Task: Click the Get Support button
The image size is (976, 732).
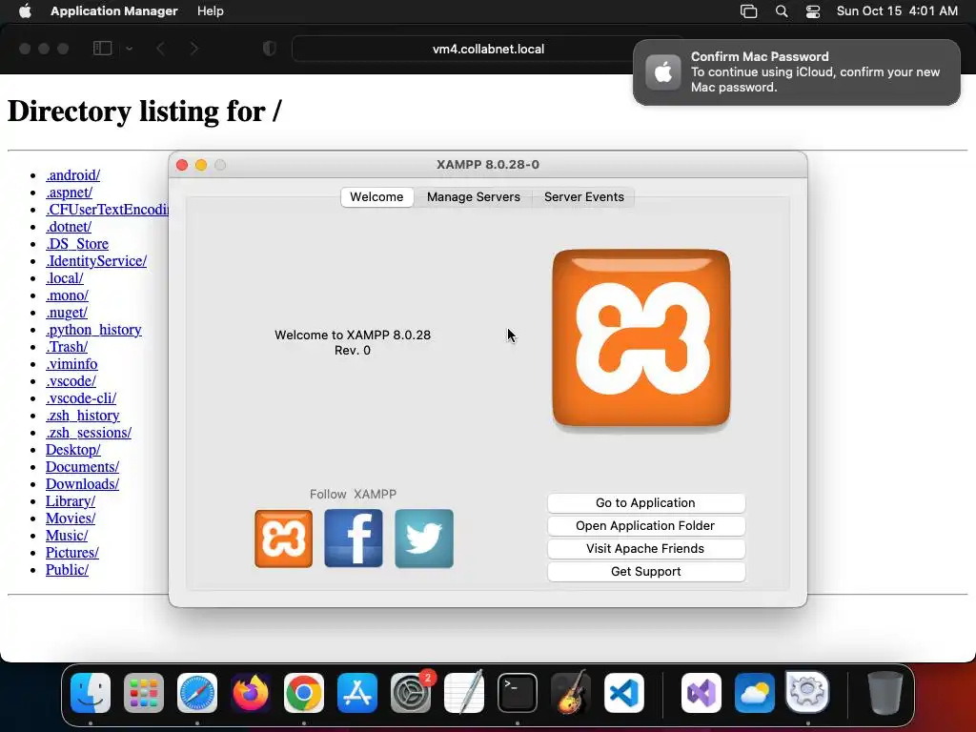Action: point(645,572)
